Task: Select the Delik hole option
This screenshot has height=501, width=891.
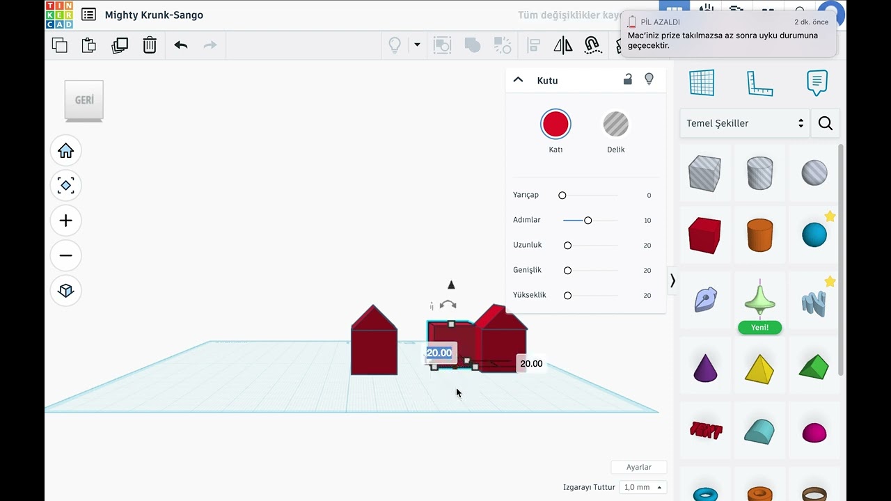Action: coord(616,124)
